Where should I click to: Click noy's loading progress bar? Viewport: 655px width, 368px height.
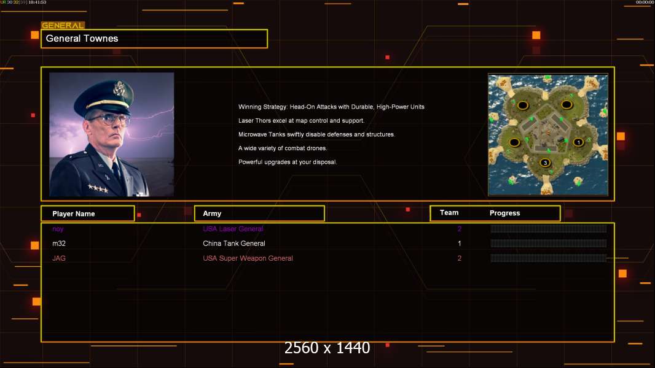549,228
